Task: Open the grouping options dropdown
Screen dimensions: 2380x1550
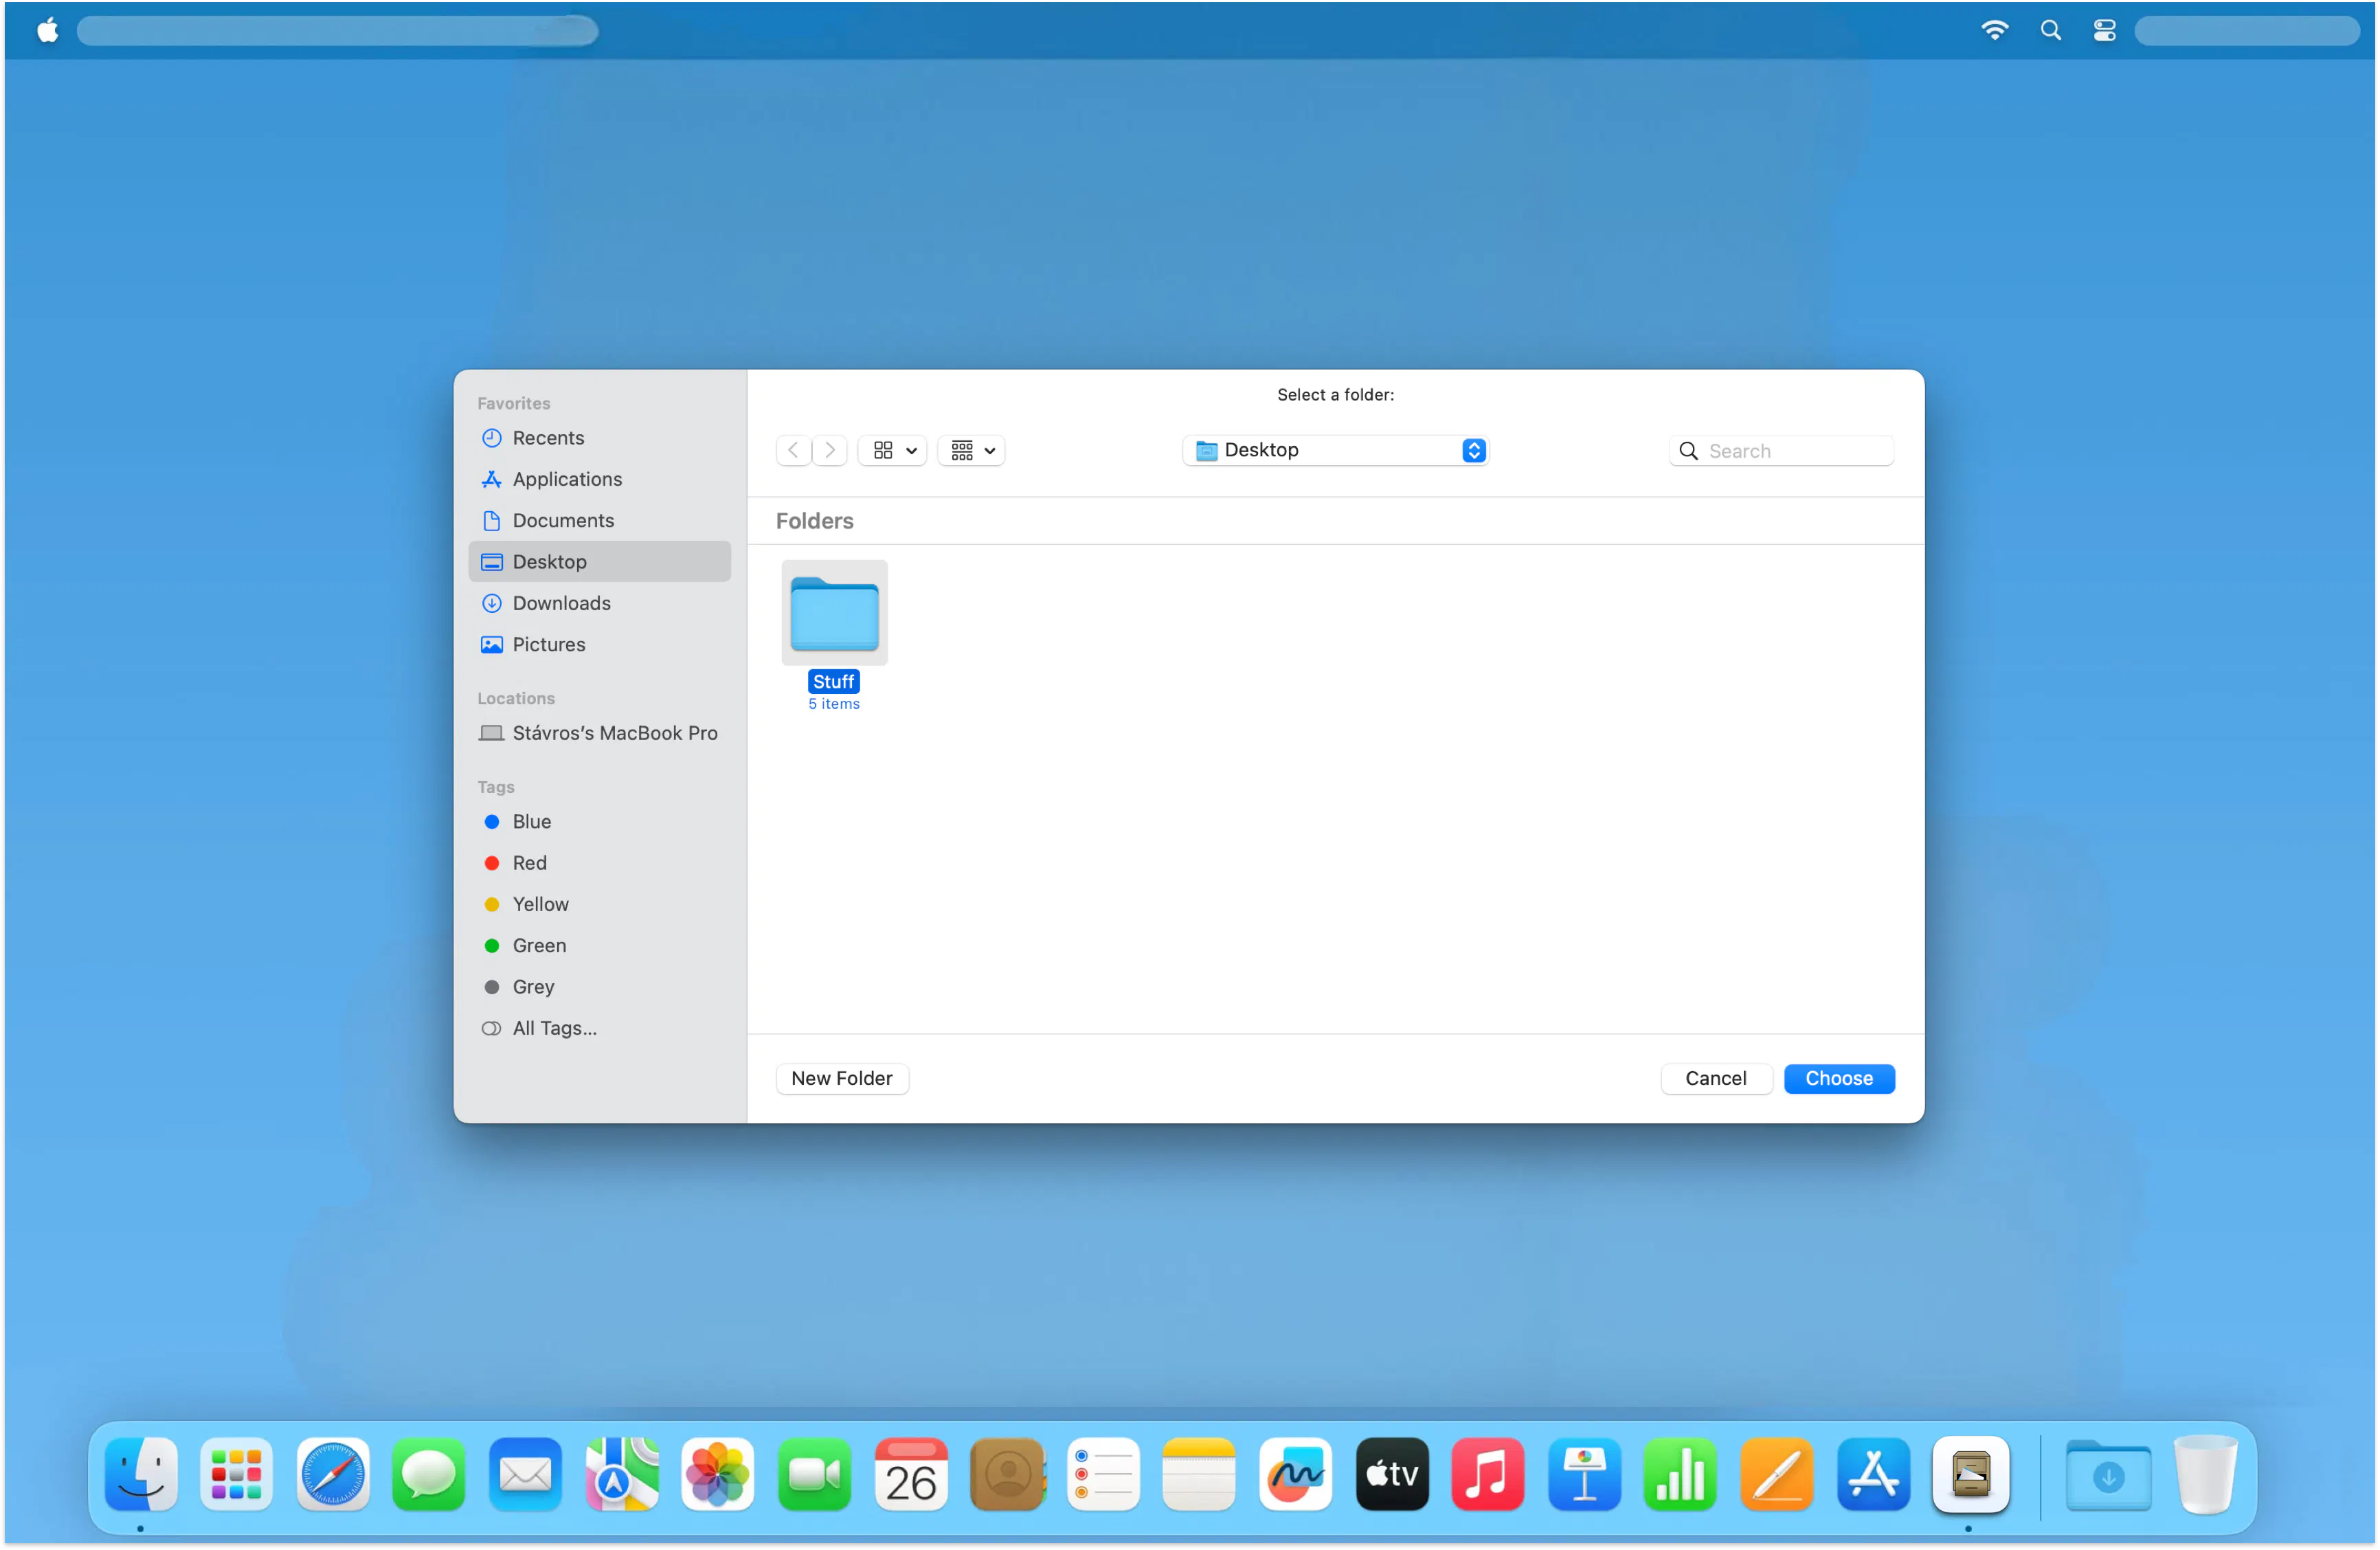Action: pyautogui.click(x=972, y=451)
